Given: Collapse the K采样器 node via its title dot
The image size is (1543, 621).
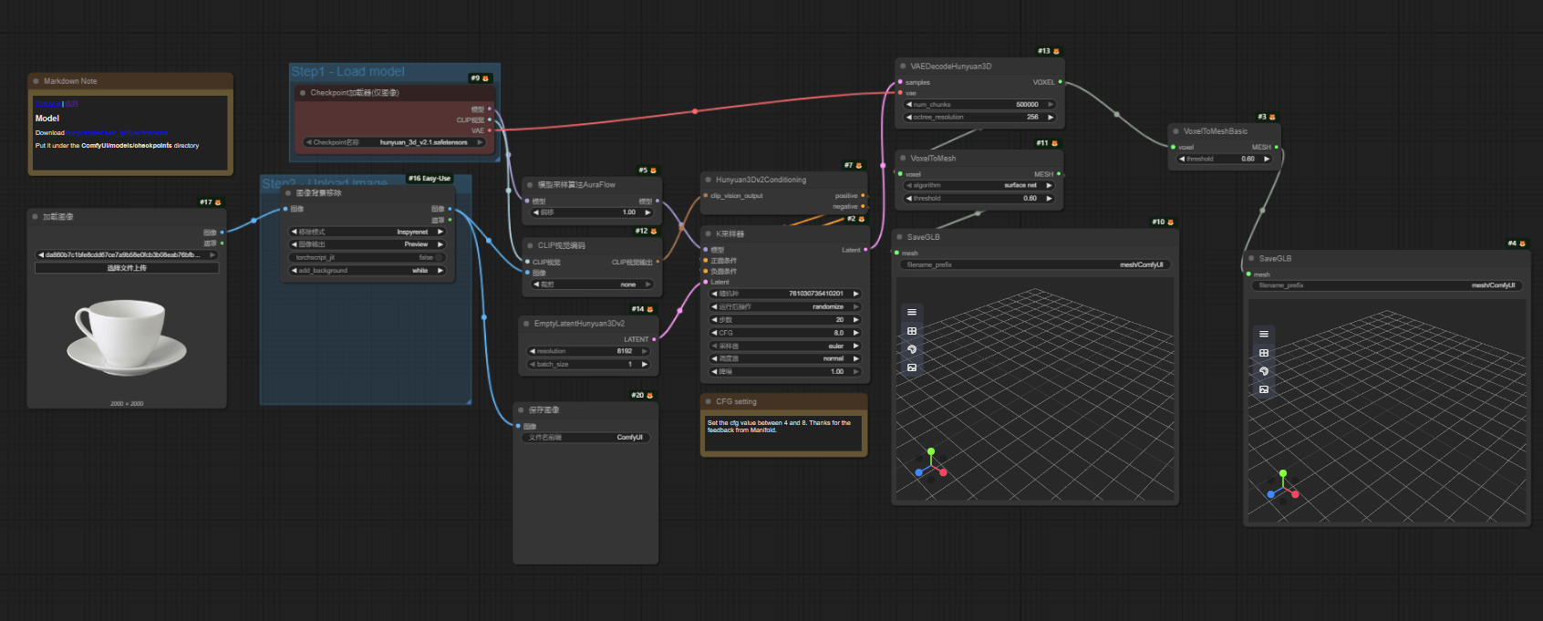Looking at the screenshot, I should click(x=708, y=234).
